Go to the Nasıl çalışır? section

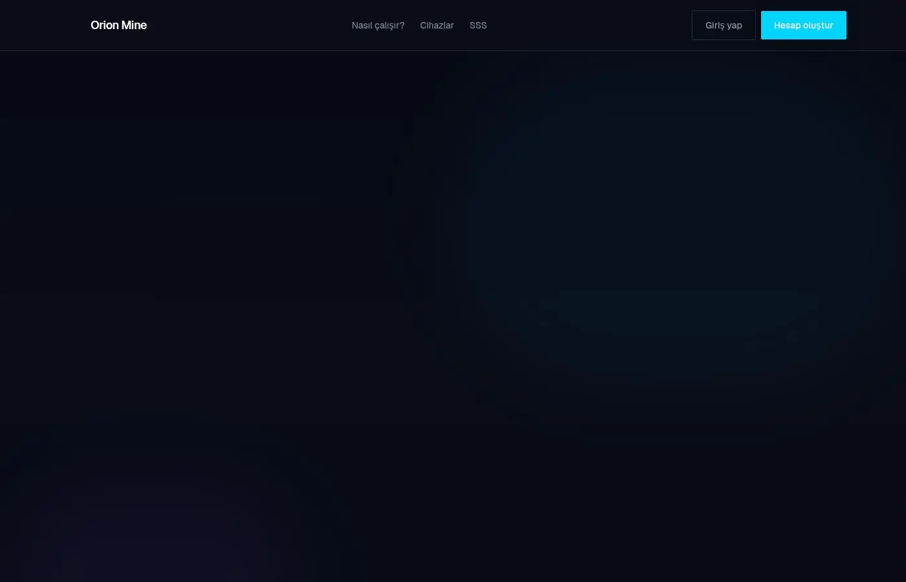click(378, 25)
